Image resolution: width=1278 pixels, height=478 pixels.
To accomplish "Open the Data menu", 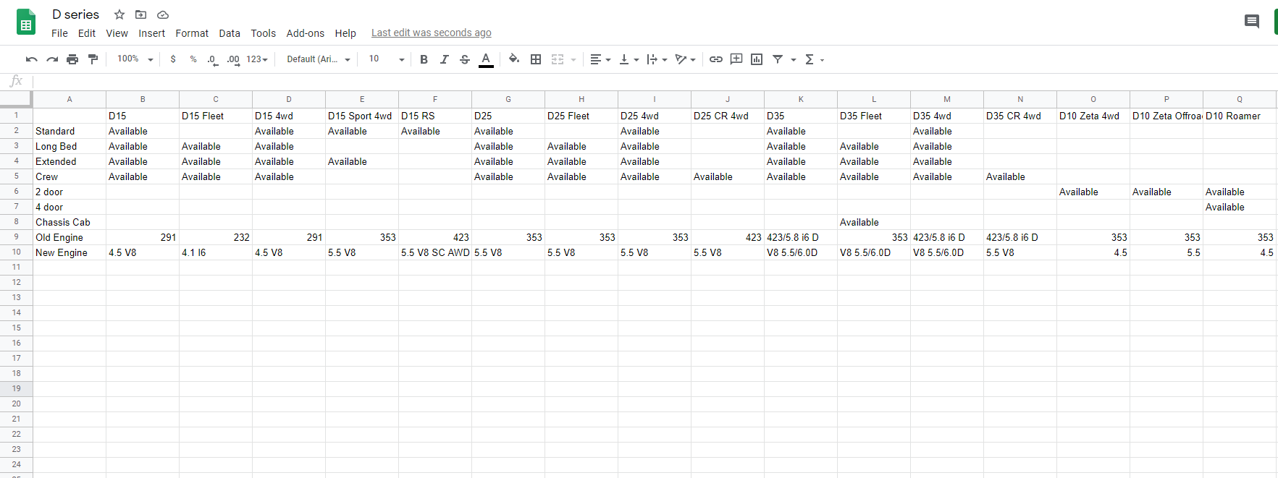I will click(230, 33).
